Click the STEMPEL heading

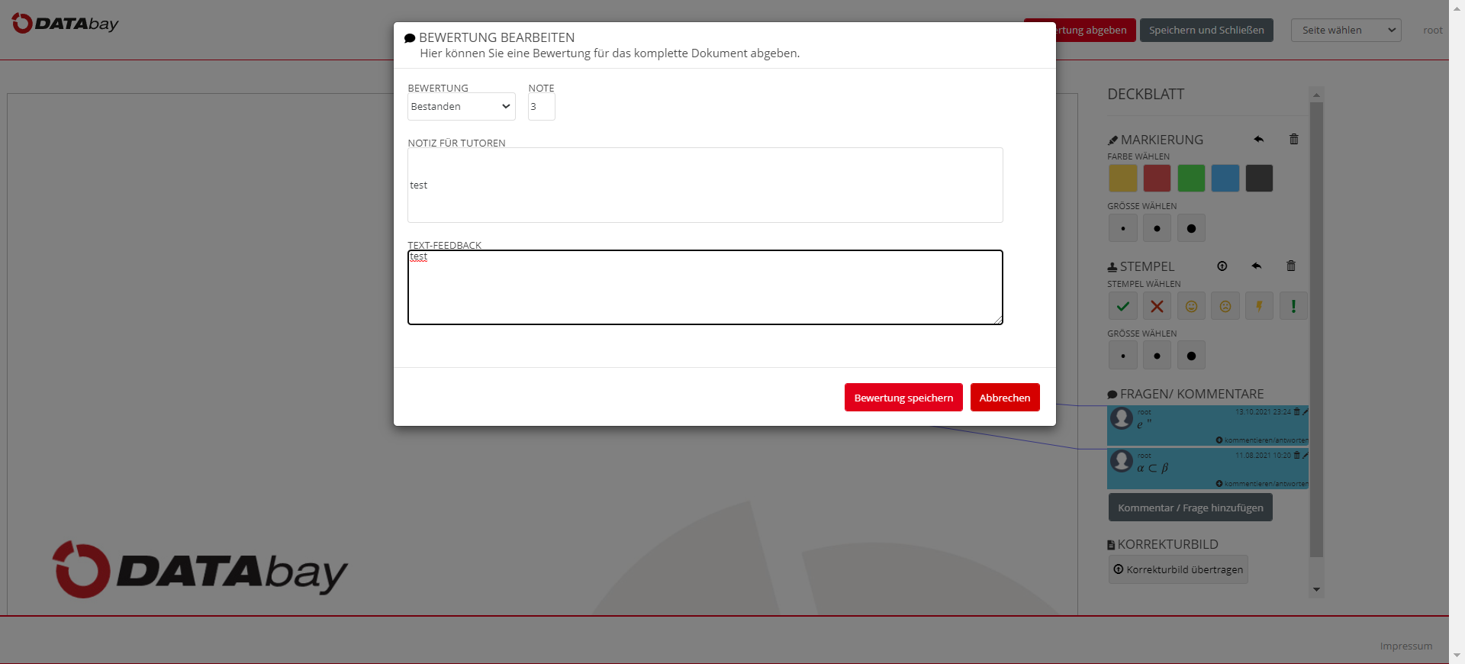[x=1147, y=266]
